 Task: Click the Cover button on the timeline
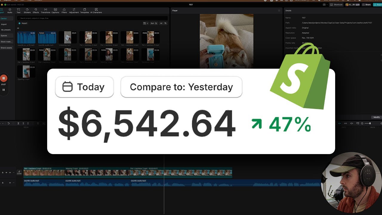[19, 173]
